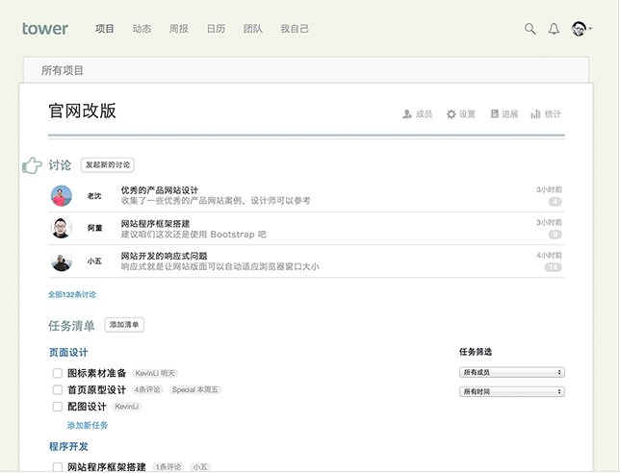Open the 所有成员 filter dropdown
This screenshot has width=620, height=473.
point(511,372)
